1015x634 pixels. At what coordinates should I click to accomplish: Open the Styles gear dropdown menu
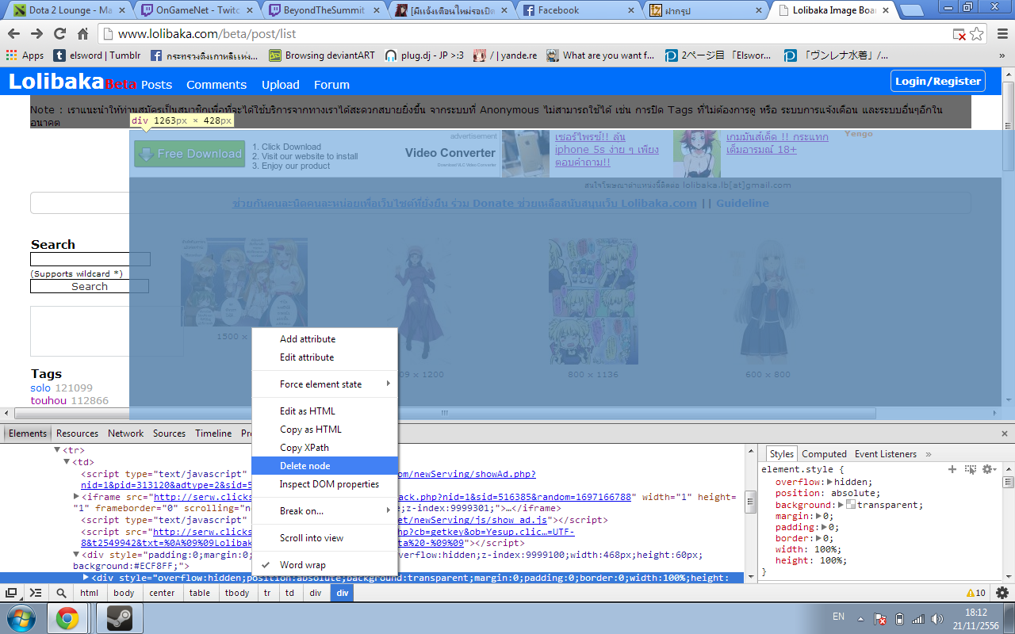point(989,469)
